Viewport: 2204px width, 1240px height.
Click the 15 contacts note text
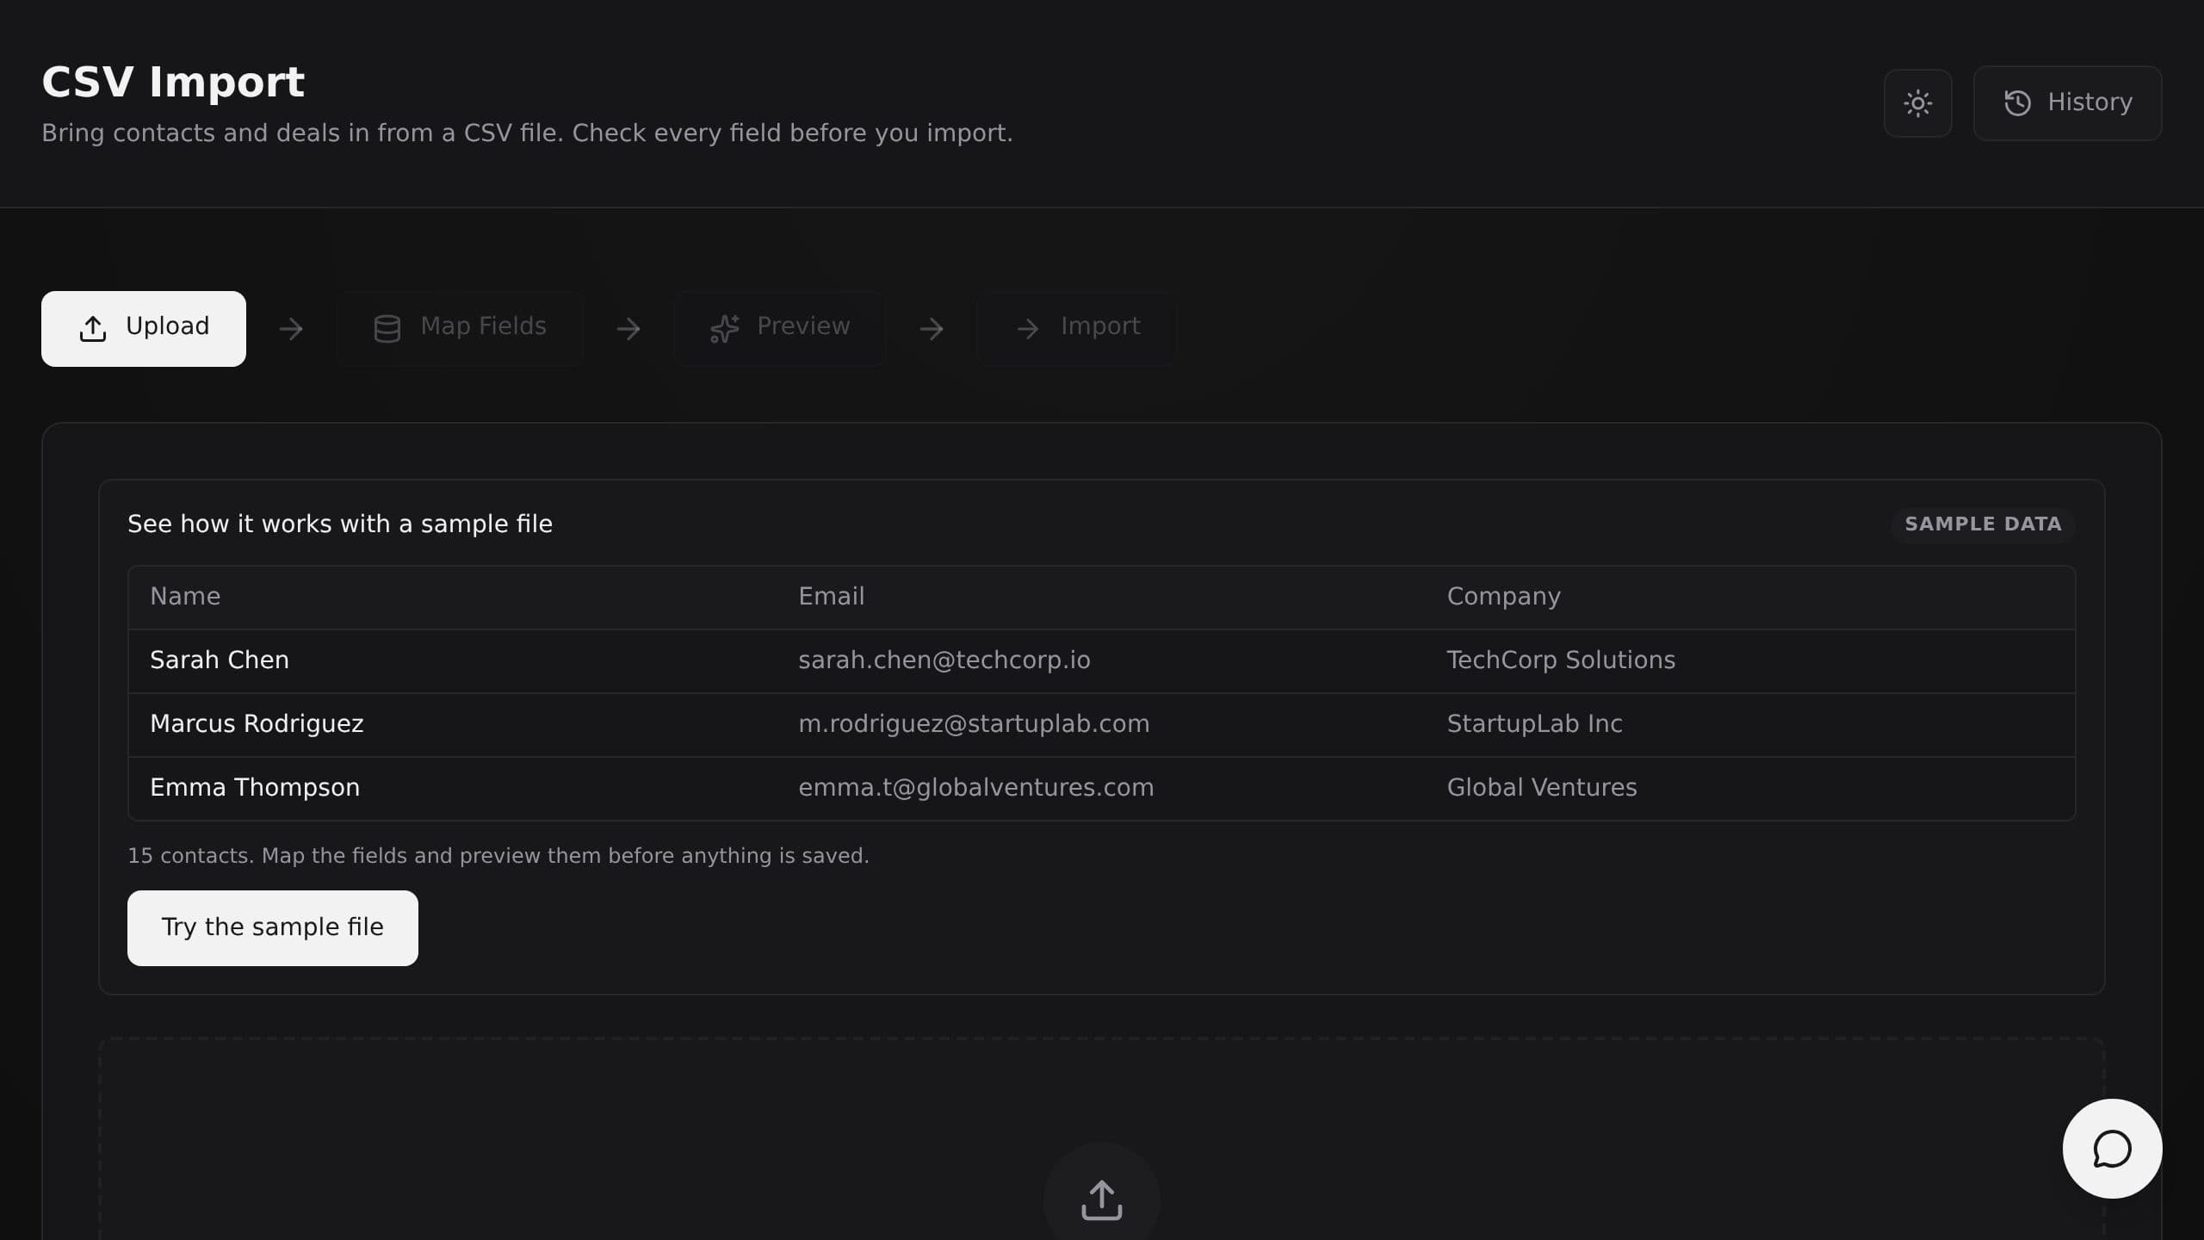(498, 856)
